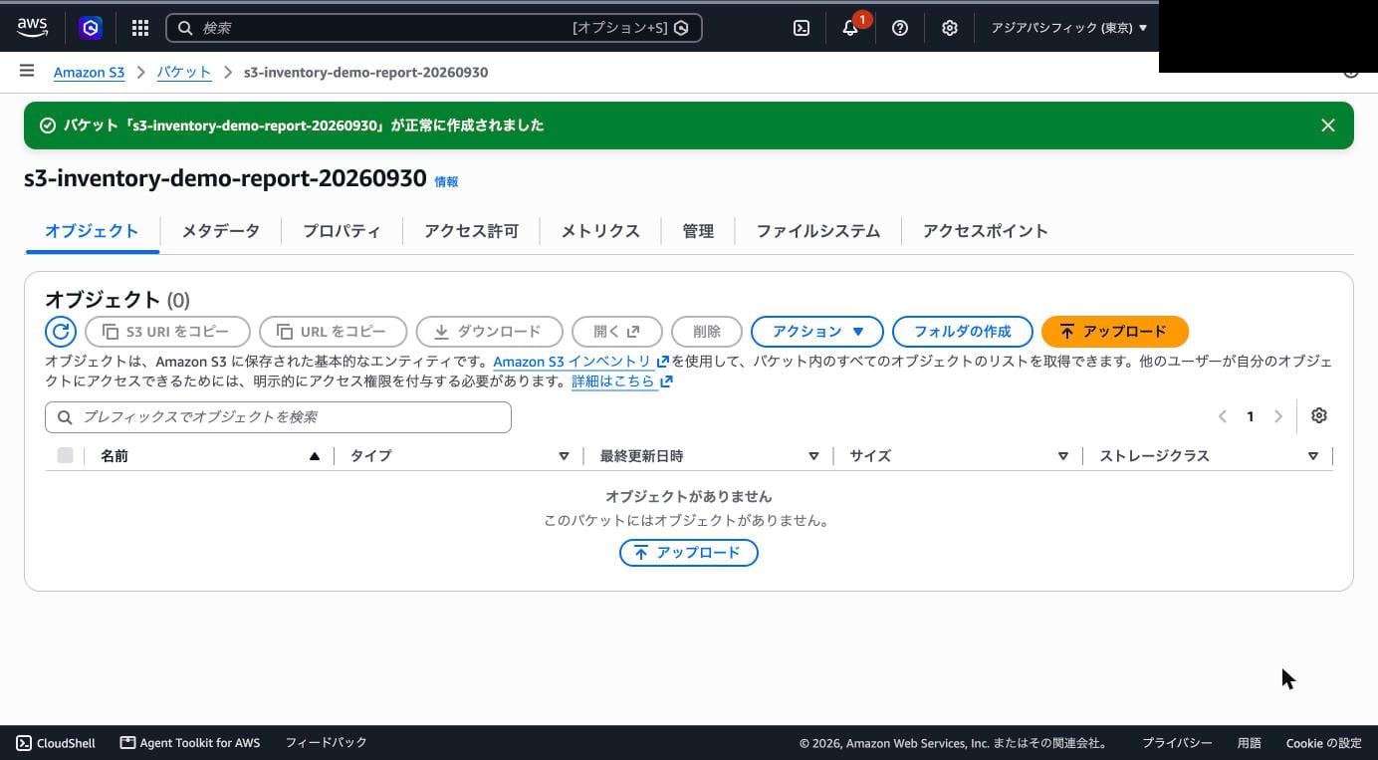Focus the prefix object search field
The width and height of the screenshot is (1378, 760).
click(278, 417)
